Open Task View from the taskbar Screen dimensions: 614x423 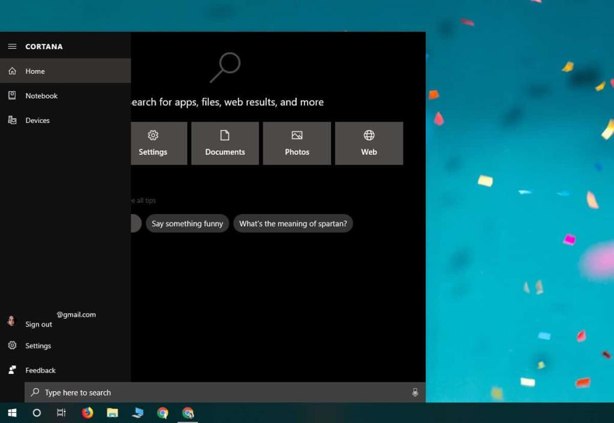[x=61, y=412]
